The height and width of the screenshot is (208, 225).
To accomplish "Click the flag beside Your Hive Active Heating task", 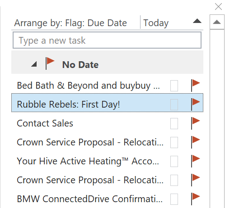I will [195, 161].
